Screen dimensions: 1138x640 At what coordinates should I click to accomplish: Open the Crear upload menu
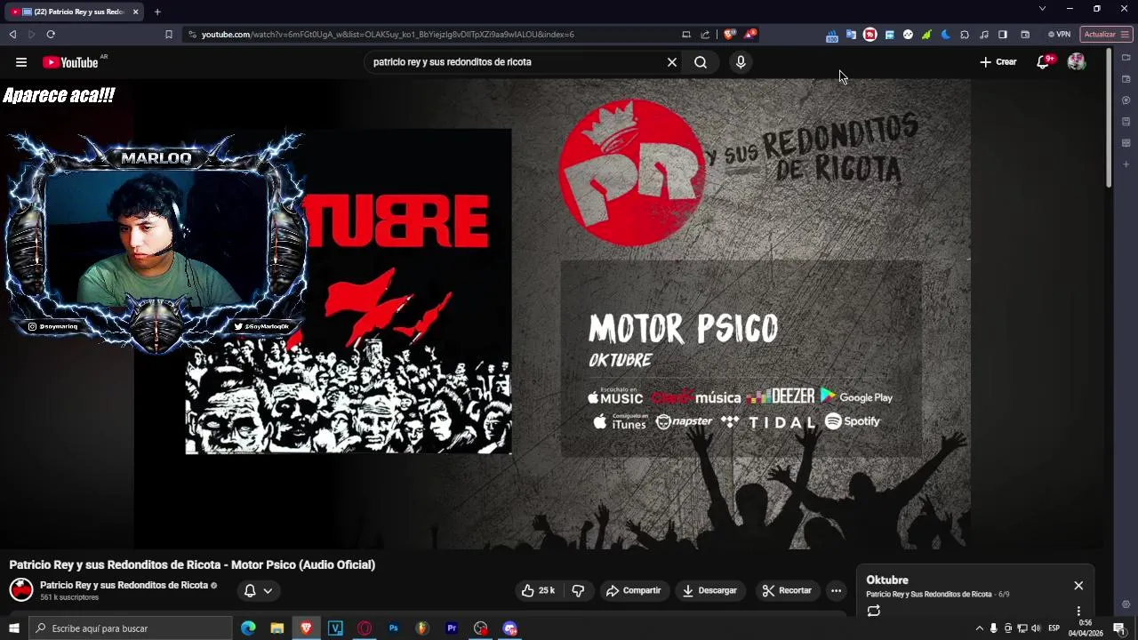(x=998, y=62)
